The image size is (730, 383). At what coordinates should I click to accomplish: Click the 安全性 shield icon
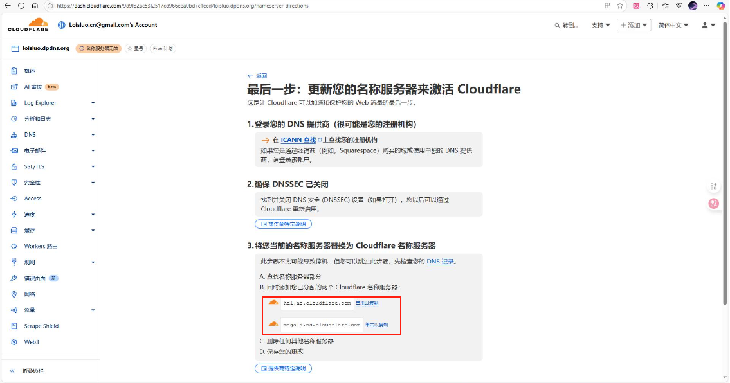pos(14,183)
